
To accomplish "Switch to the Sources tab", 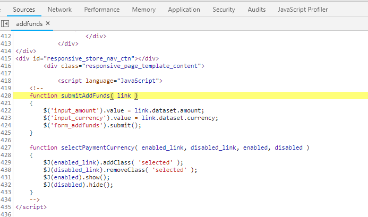I will [x=24, y=10].
